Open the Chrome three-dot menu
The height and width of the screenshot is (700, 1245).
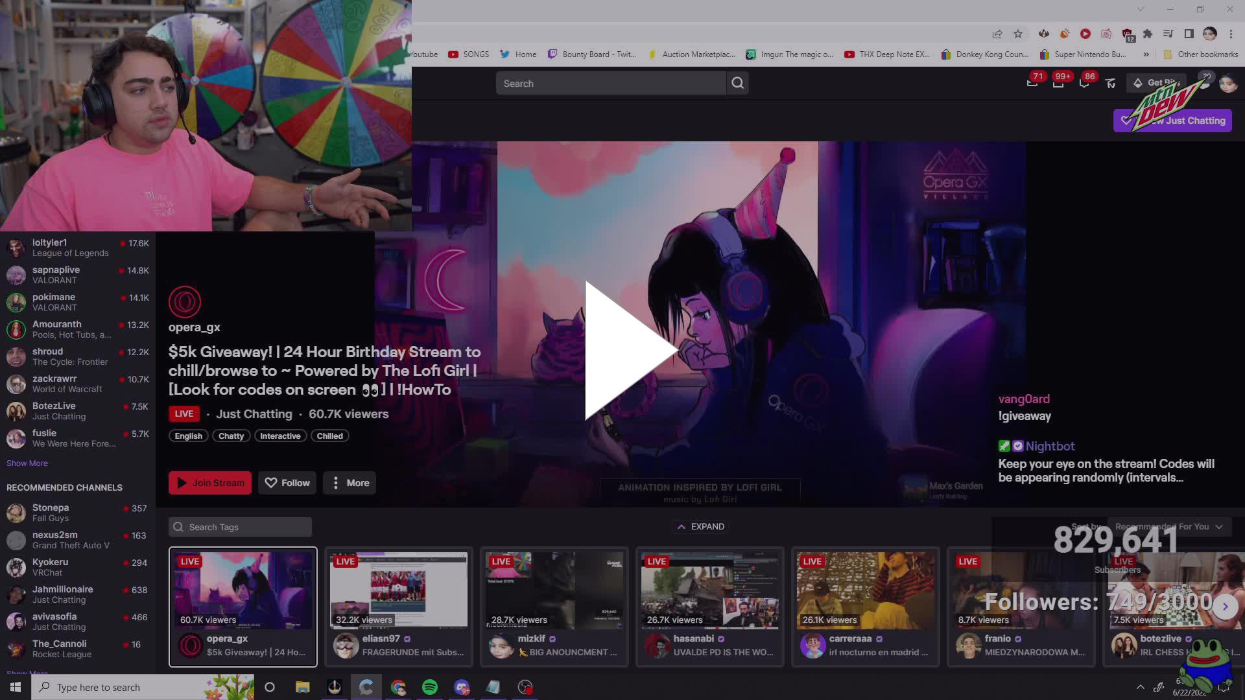point(1230,34)
